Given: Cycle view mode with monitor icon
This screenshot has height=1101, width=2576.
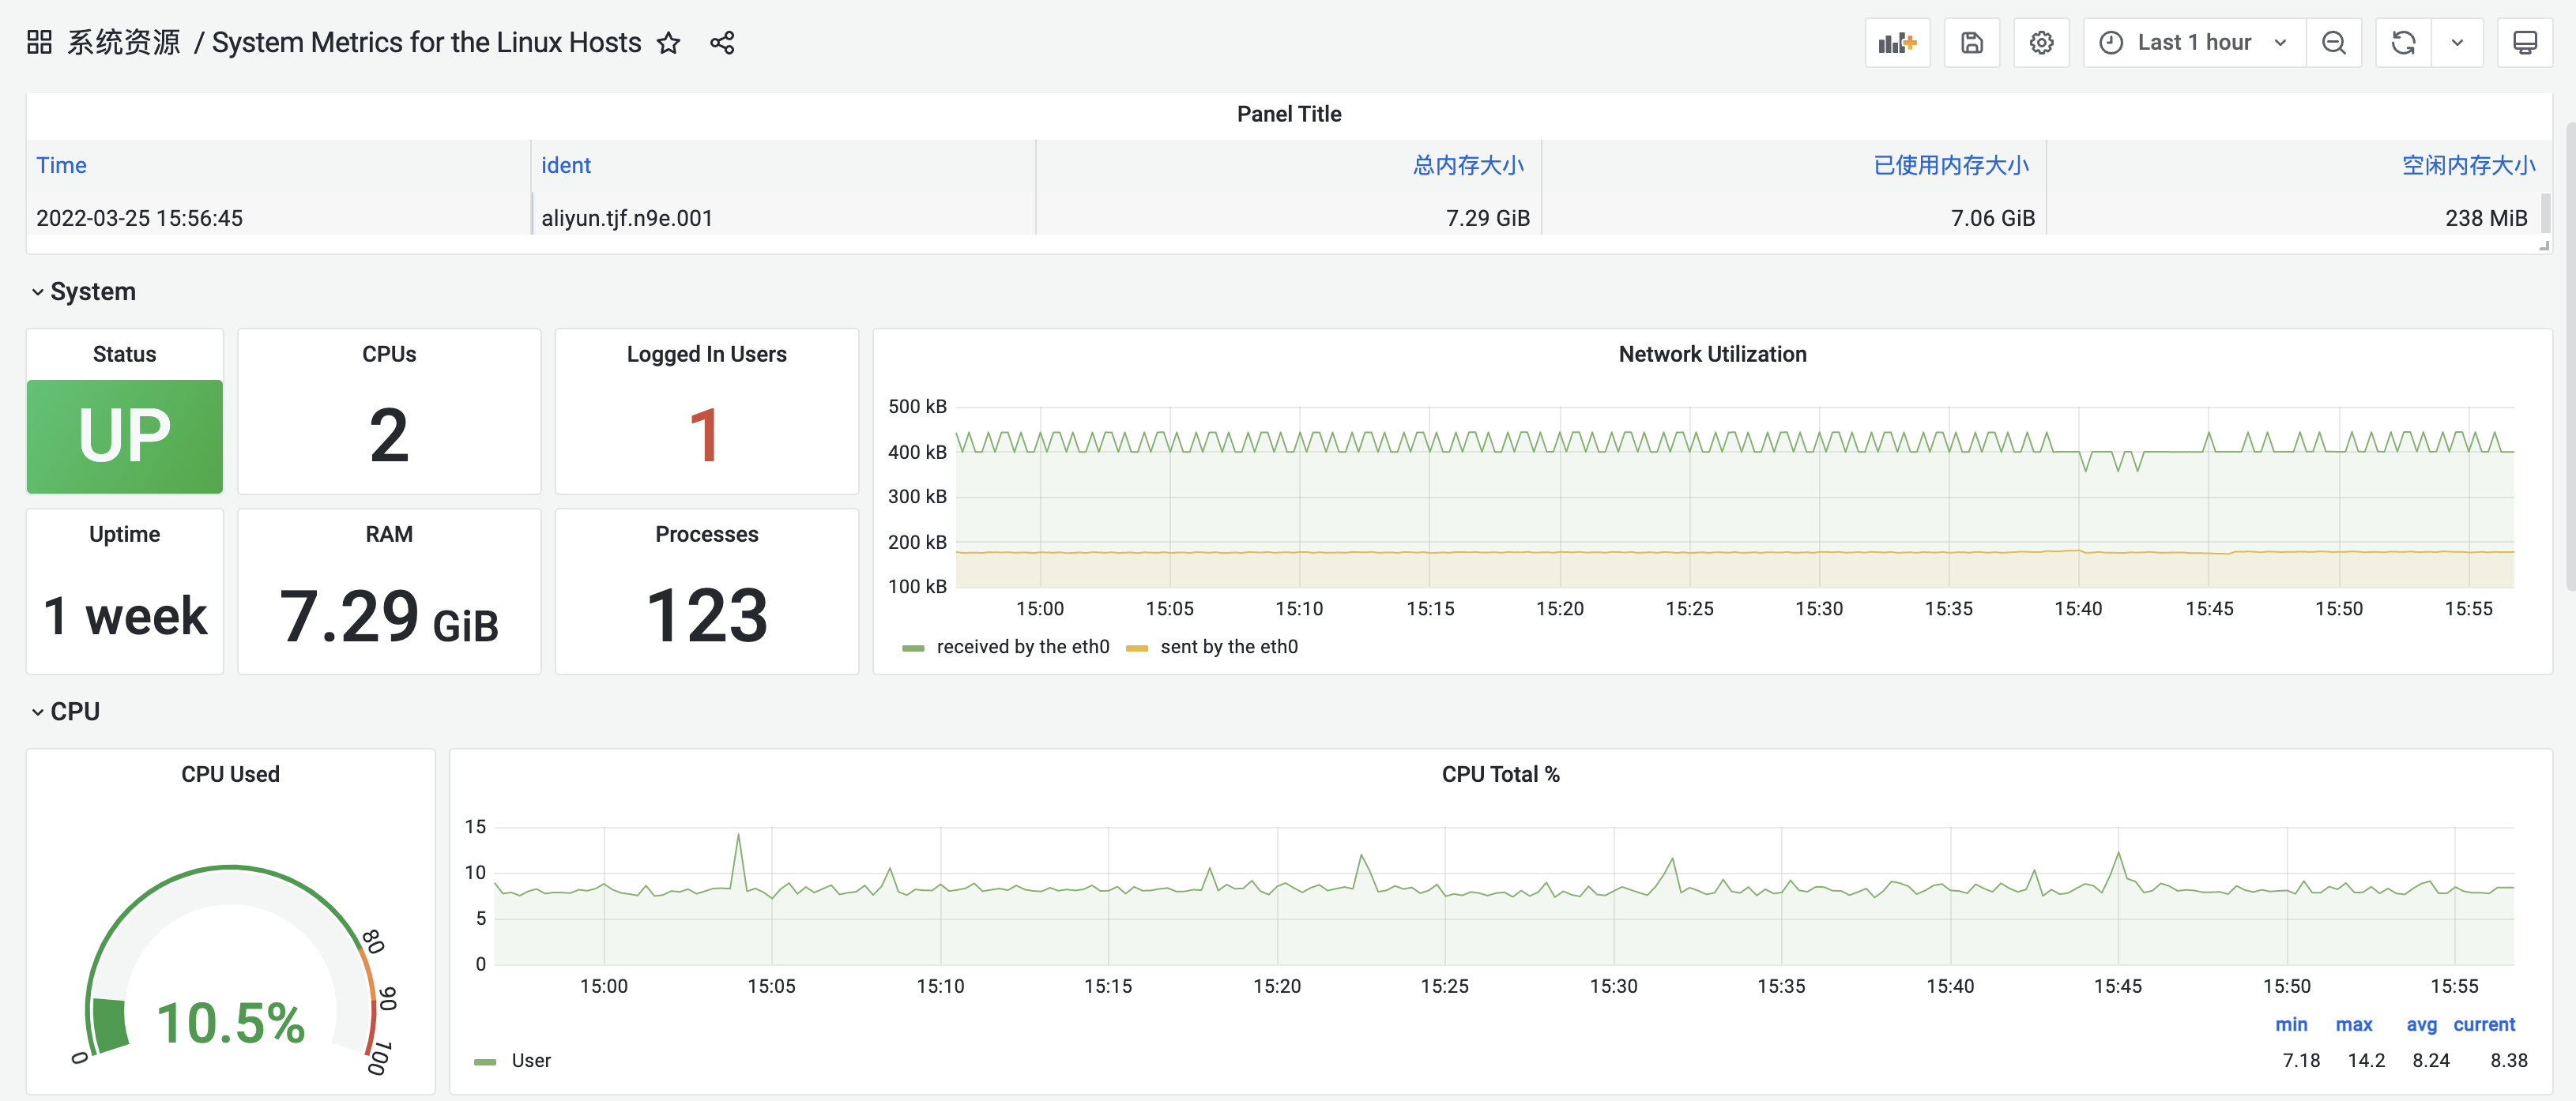Looking at the screenshot, I should (2524, 43).
